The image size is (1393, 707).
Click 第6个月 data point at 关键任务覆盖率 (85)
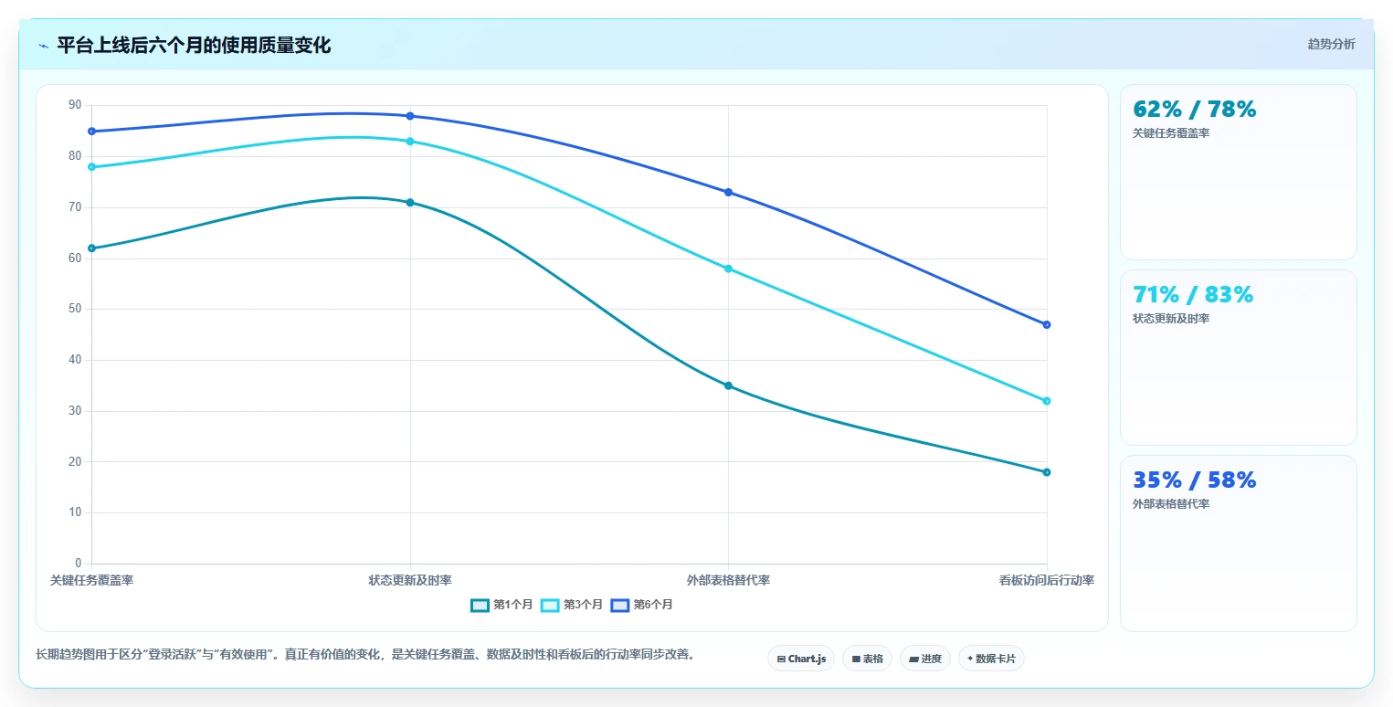(x=91, y=132)
